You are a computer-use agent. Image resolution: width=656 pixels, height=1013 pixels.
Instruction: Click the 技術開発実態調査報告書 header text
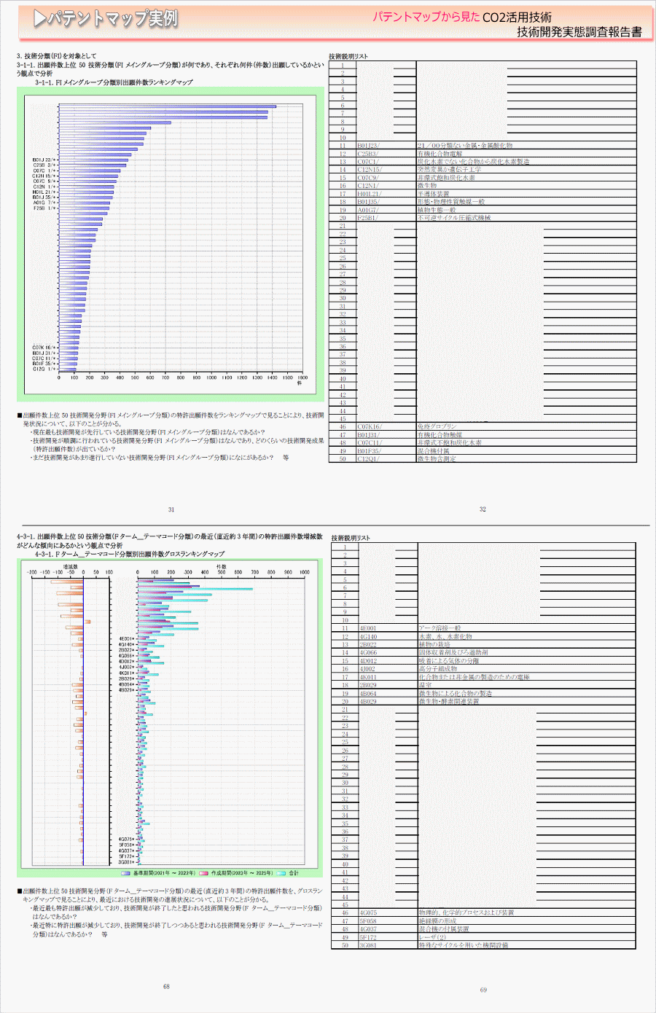579,32
